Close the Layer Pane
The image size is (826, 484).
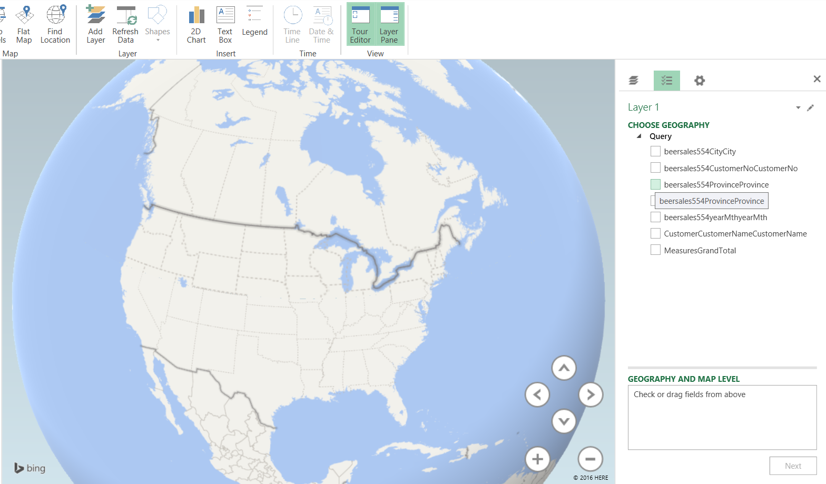pos(817,79)
